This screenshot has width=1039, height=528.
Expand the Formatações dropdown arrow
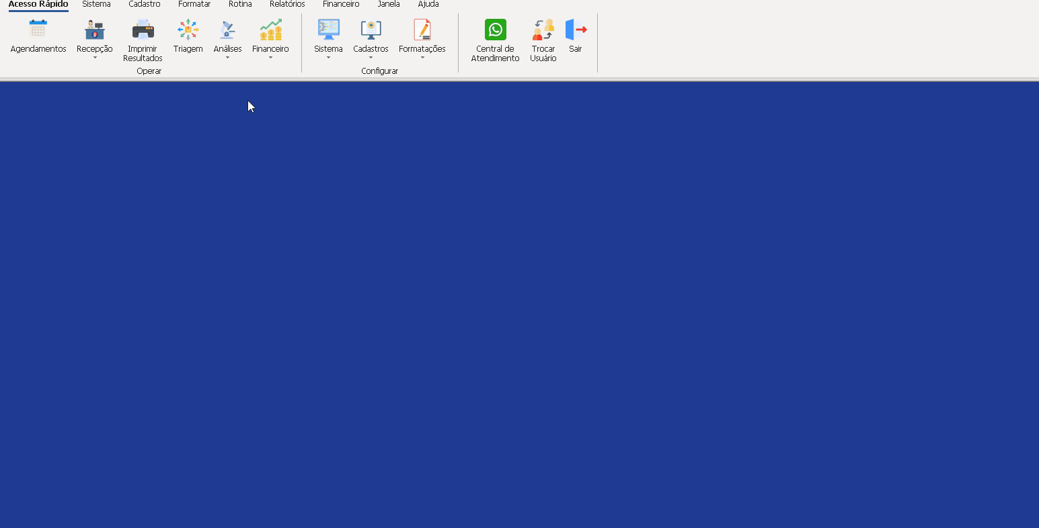click(422, 58)
